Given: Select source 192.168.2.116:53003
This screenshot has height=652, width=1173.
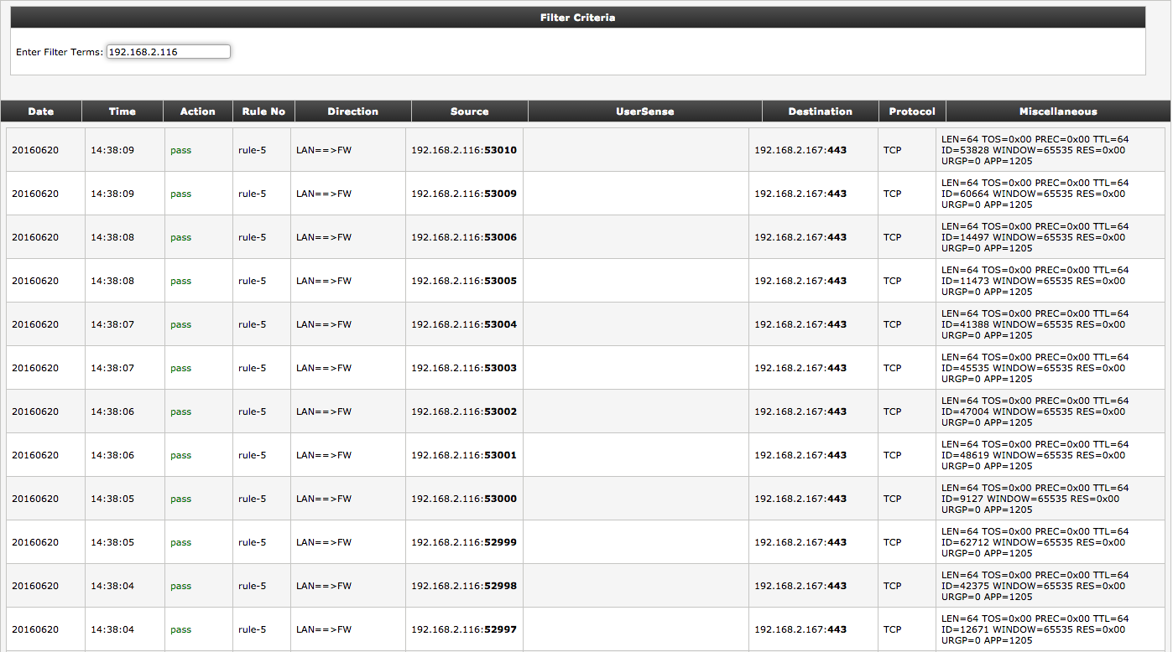Looking at the screenshot, I should pyautogui.click(x=464, y=368).
